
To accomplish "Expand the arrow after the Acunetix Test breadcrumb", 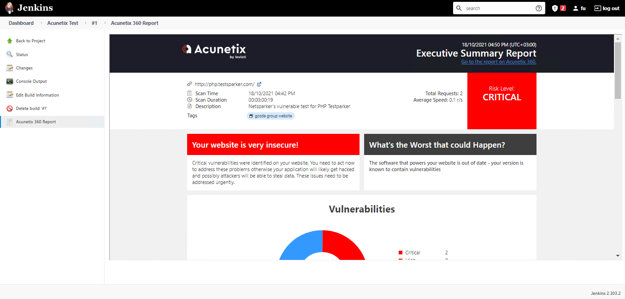I will click(x=85, y=23).
